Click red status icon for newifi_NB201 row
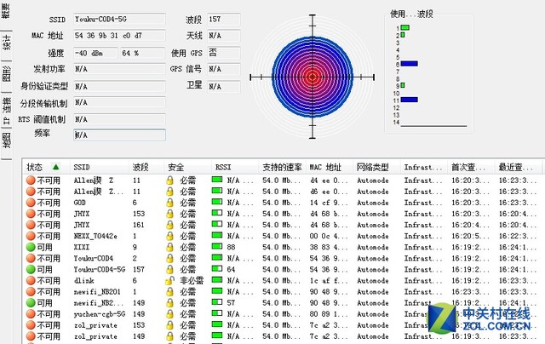This screenshot has height=344, width=545. 31,291
